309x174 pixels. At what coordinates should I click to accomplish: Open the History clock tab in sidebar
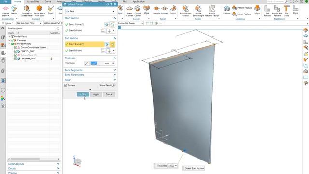click(x=3, y=90)
